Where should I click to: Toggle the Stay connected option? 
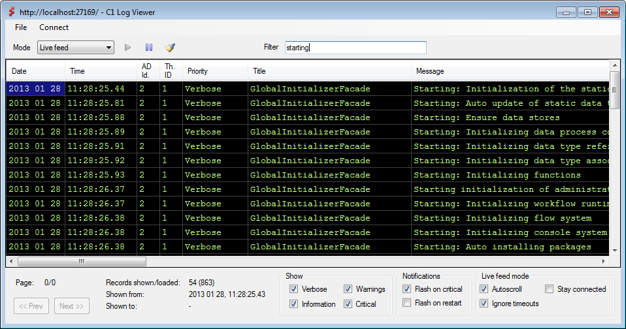(550, 289)
